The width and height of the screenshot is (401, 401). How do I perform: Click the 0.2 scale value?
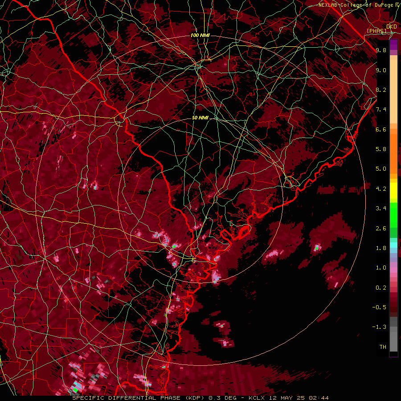pos(381,287)
